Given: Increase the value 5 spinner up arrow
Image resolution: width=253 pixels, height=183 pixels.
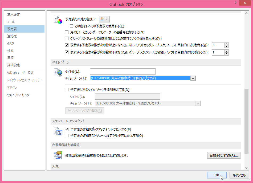Looking at the screenshot, I should [x=227, y=44].
